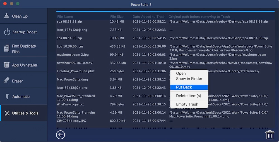
Task: Select file newshow 09.10.10.m4v
Action: click(x=74, y=63)
